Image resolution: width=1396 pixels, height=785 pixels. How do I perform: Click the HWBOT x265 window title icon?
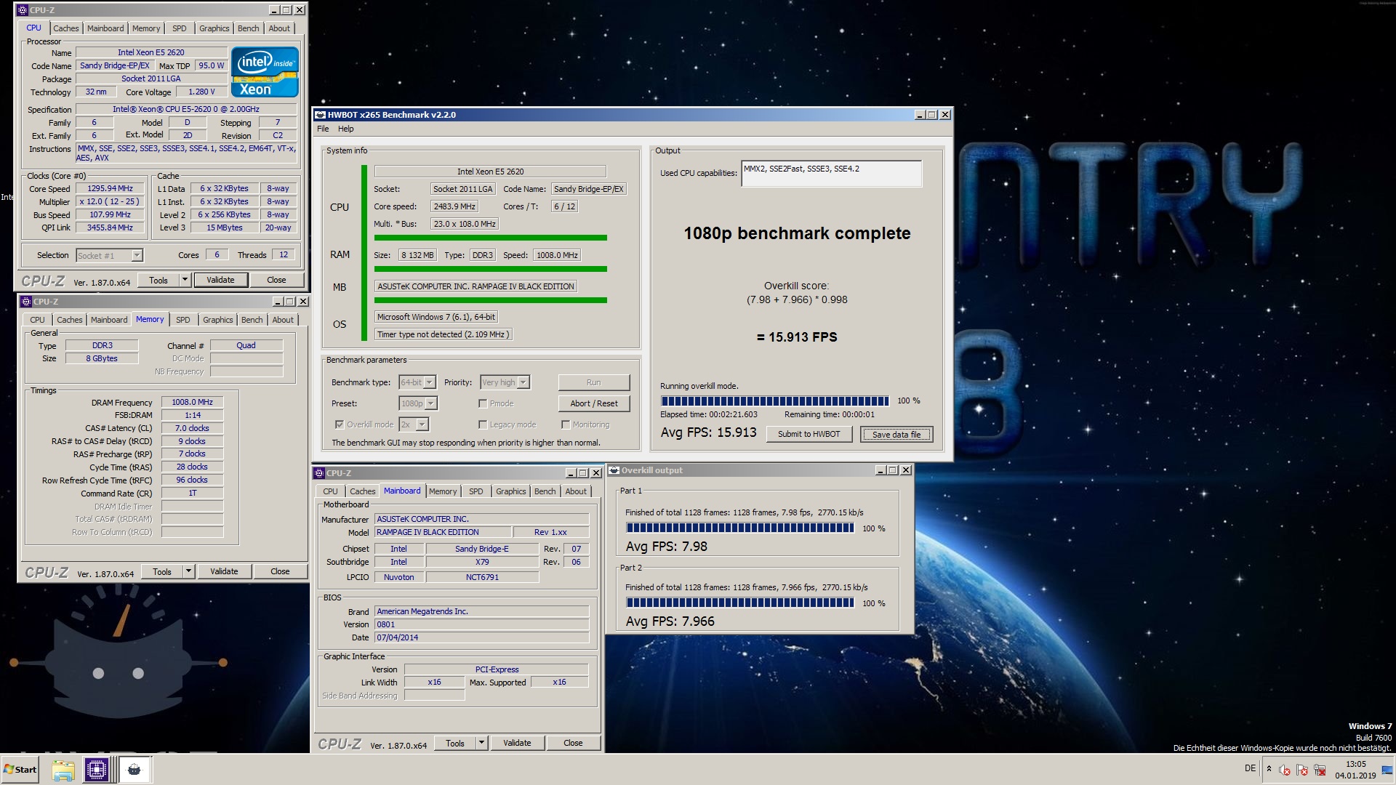pos(321,115)
